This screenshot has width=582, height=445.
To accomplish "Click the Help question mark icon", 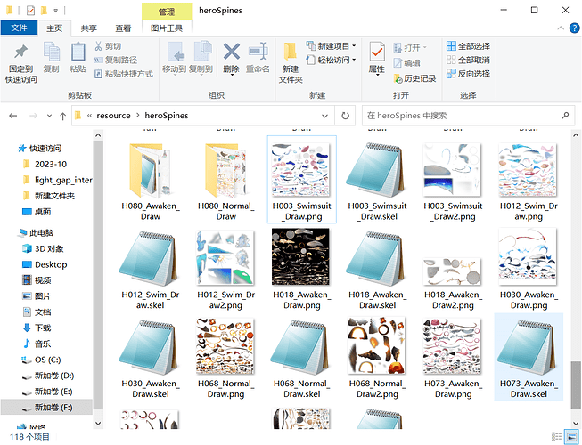I will 574,28.
